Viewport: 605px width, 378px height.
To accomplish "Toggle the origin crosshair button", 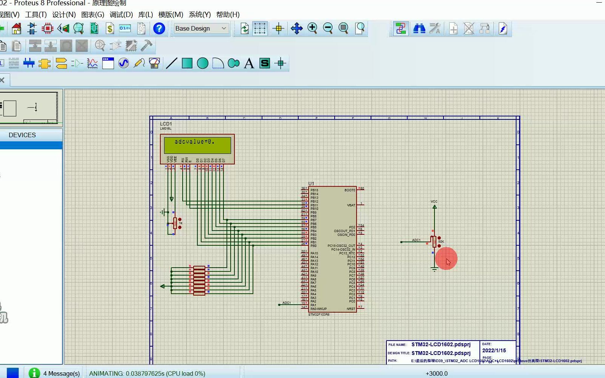I will click(278, 28).
